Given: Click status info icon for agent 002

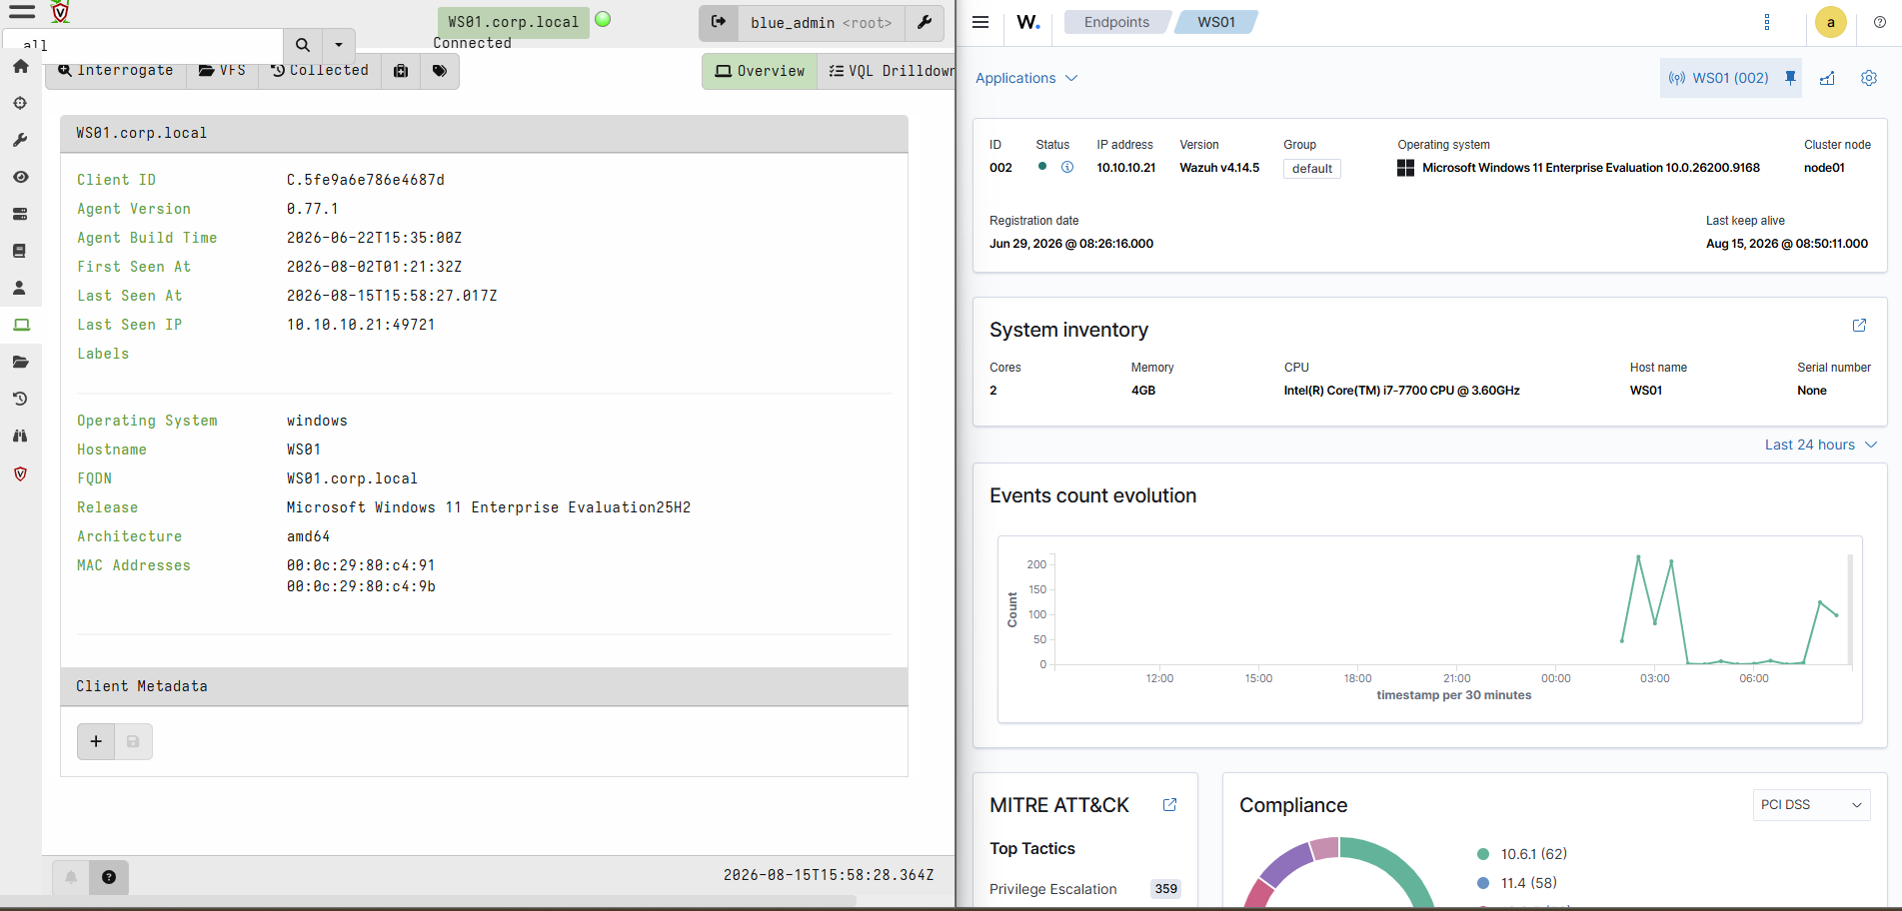Looking at the screenshot, I should 1067,167.
